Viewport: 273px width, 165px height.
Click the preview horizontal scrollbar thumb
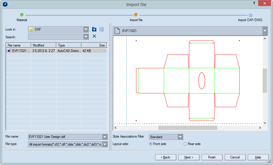(188, 128)
